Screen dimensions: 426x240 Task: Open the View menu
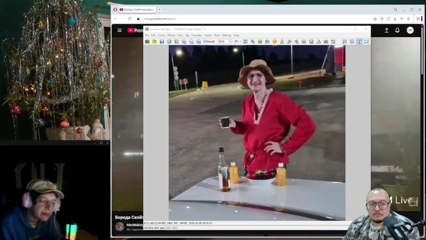coord(180,35)
